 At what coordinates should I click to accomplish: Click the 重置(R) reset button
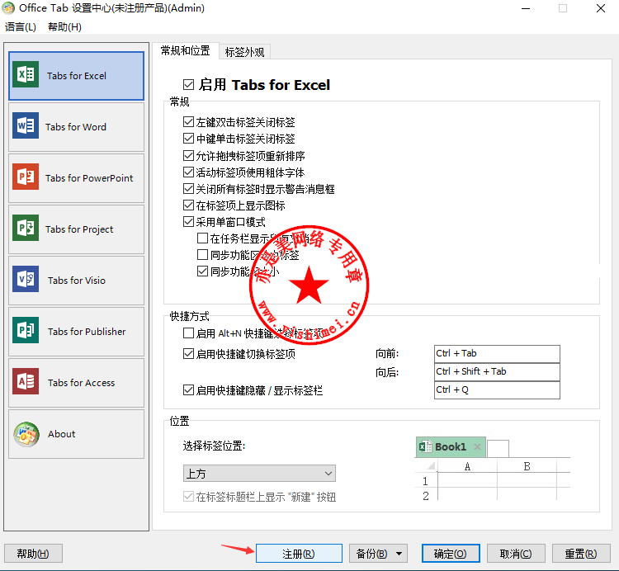click(581, 554)
